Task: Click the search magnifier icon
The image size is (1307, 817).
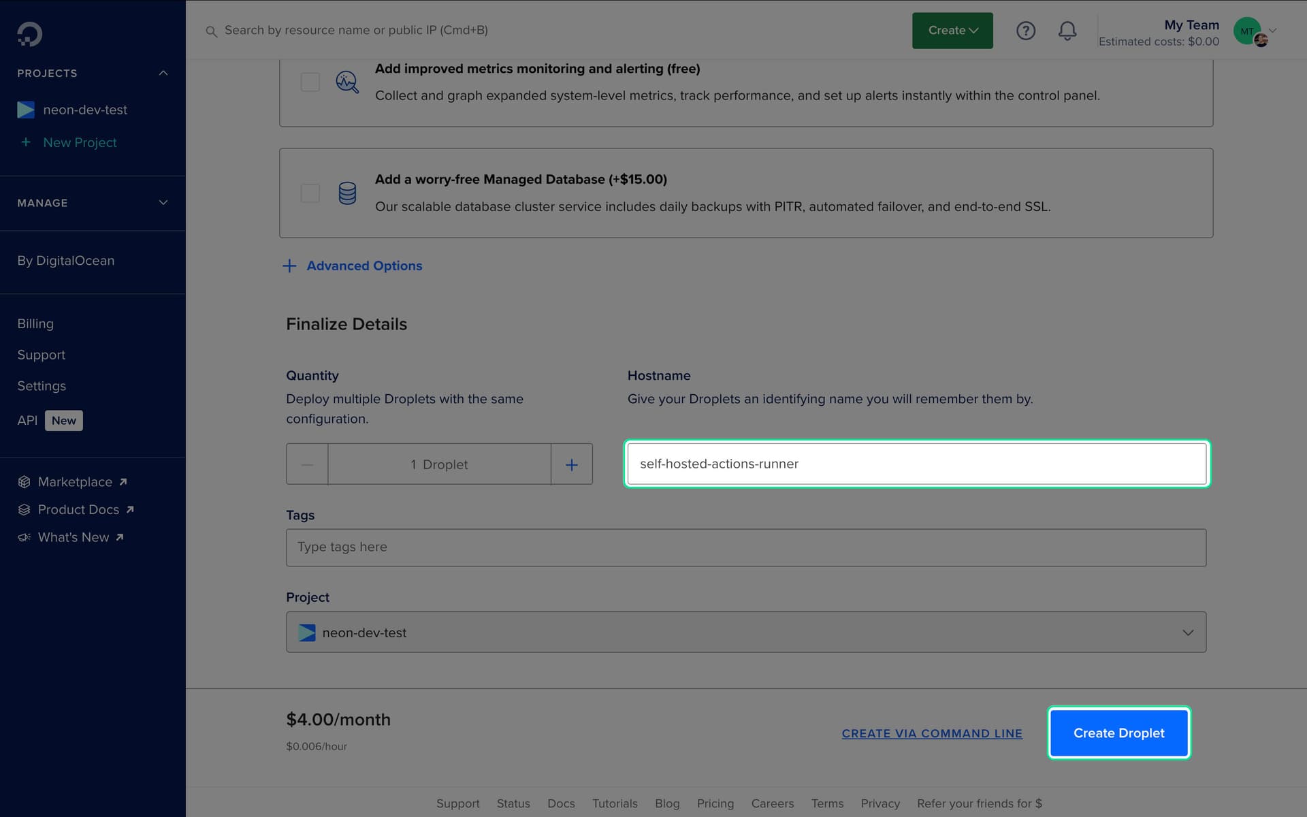Action: 212,31
